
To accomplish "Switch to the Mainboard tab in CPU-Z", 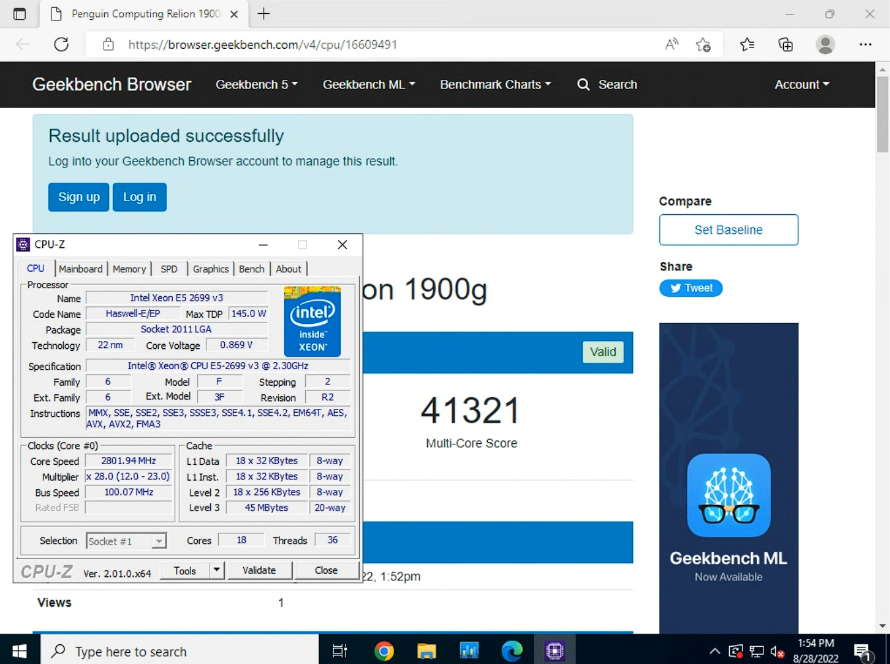I will 80,269.
